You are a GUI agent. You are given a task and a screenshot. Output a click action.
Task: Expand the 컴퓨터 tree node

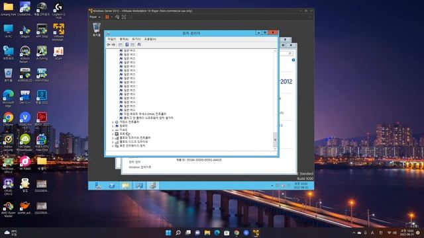pos(113,126)
